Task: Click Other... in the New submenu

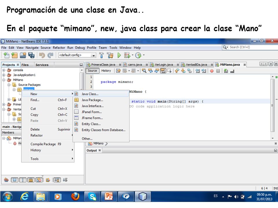Action: pos(101,139)
